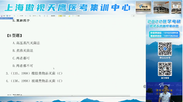Screen dimensions: 183x102
Task: Zoom out with the minus magnifier
Action: tap(30, 16)
